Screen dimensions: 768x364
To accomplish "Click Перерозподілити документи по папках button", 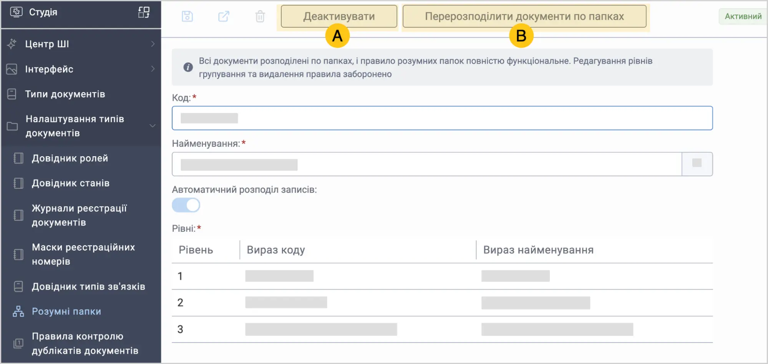I will pos(524,16).
